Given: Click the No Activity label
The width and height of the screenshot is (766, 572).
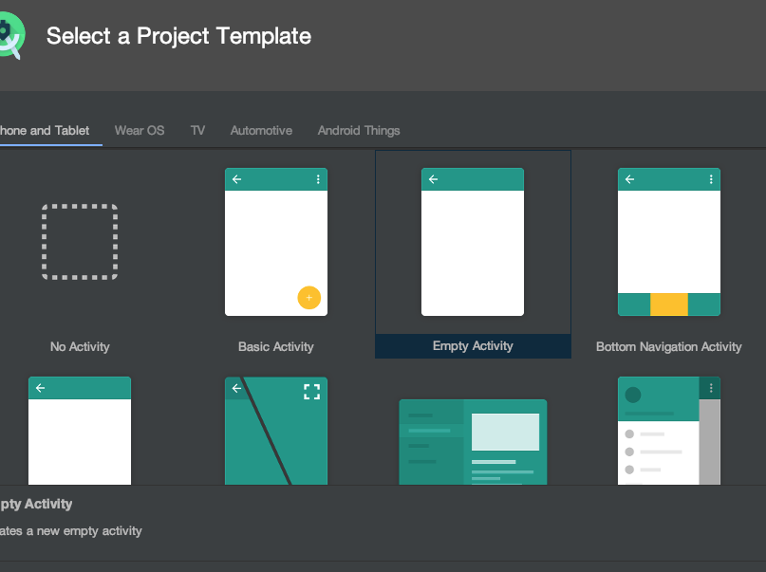Looking at the screenshot, I should [x=80, y=347].
